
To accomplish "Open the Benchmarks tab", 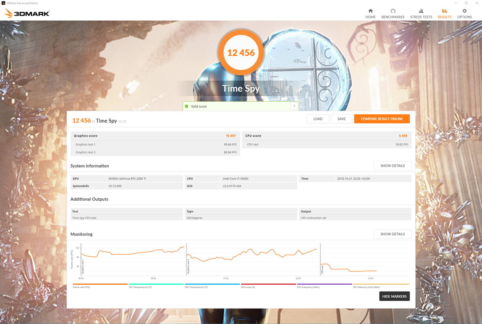I will (393, 14).
